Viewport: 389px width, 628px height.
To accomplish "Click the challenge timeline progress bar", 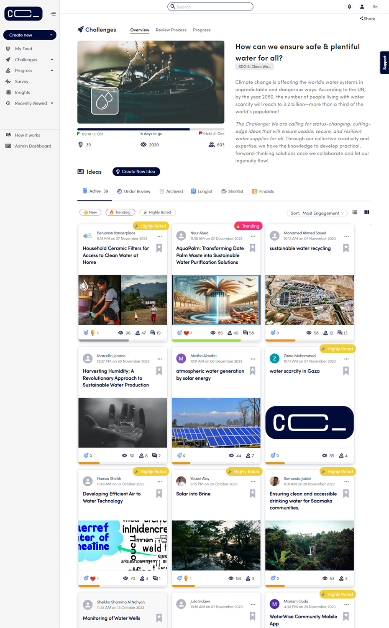I will pos(151,129).
